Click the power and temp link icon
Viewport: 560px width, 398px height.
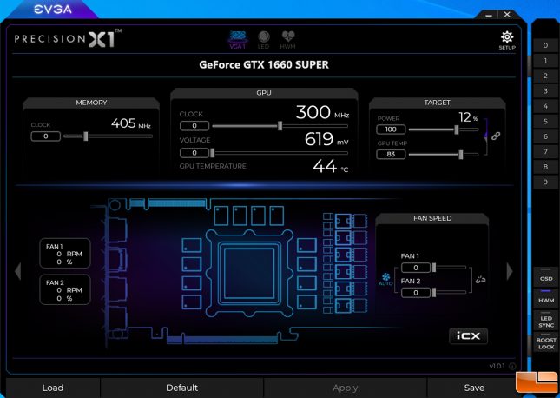click(496, 136)
